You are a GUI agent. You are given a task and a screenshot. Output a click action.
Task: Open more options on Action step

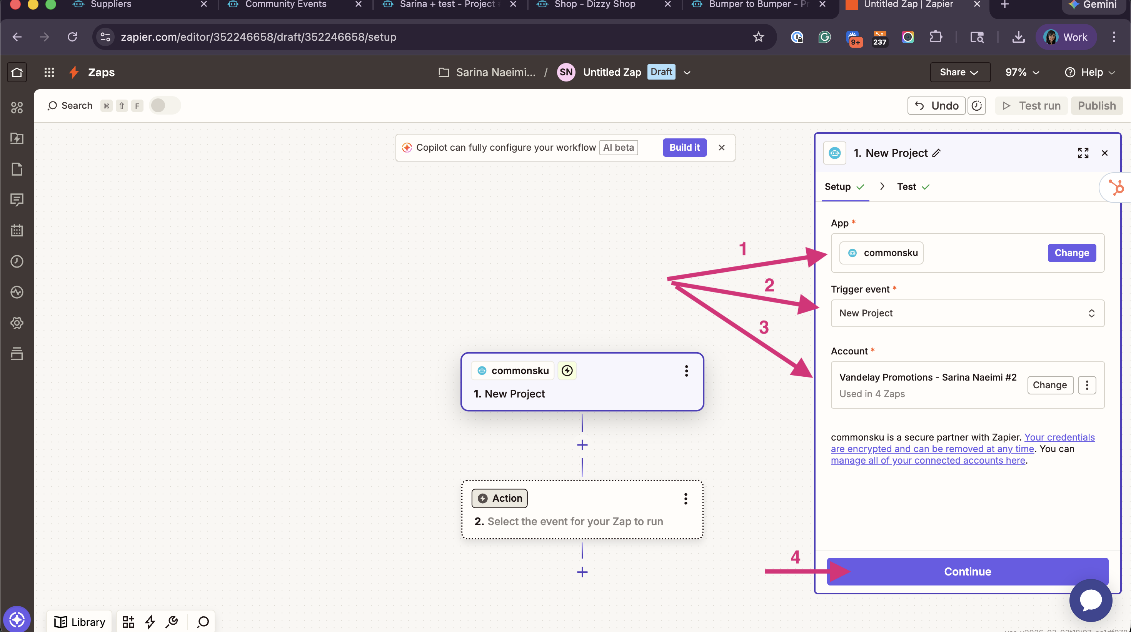[686, 499]
